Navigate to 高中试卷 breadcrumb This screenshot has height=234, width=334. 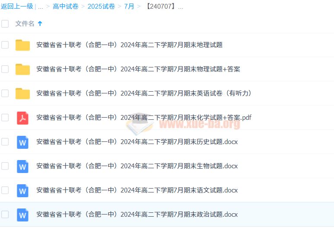click(66, 6)
